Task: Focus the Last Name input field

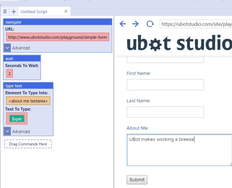Action: tap(165, 112)
